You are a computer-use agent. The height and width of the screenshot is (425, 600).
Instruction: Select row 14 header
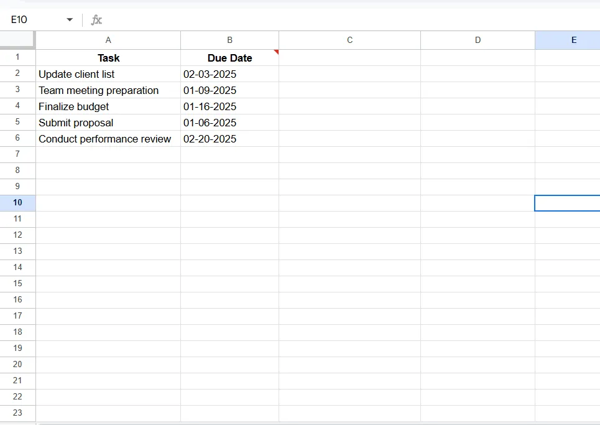[17, 267]
